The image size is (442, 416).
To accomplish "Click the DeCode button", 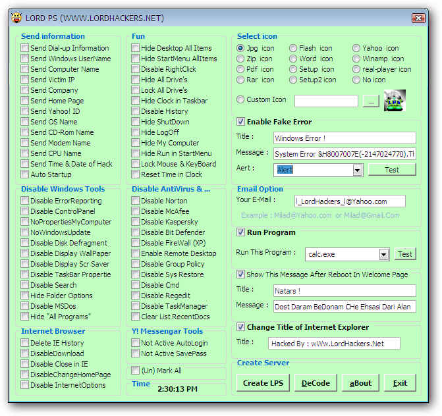I will [316, 383].
